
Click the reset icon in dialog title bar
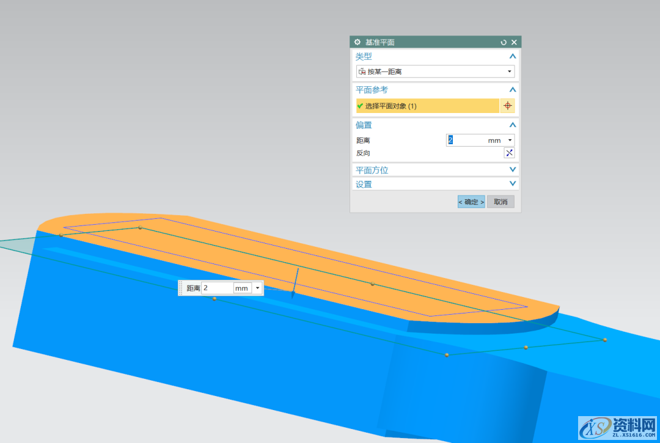tap(504, 42)
